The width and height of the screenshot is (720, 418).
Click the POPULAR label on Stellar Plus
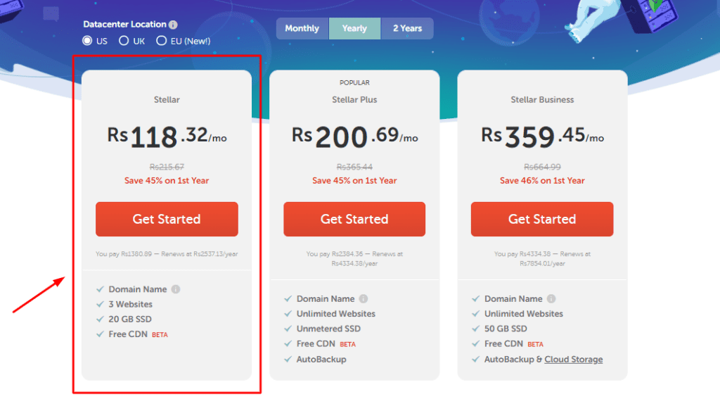pyautogui.click(x=354, y=82)
